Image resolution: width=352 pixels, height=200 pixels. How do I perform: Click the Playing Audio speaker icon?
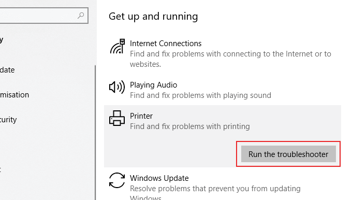tap(117, 87)
